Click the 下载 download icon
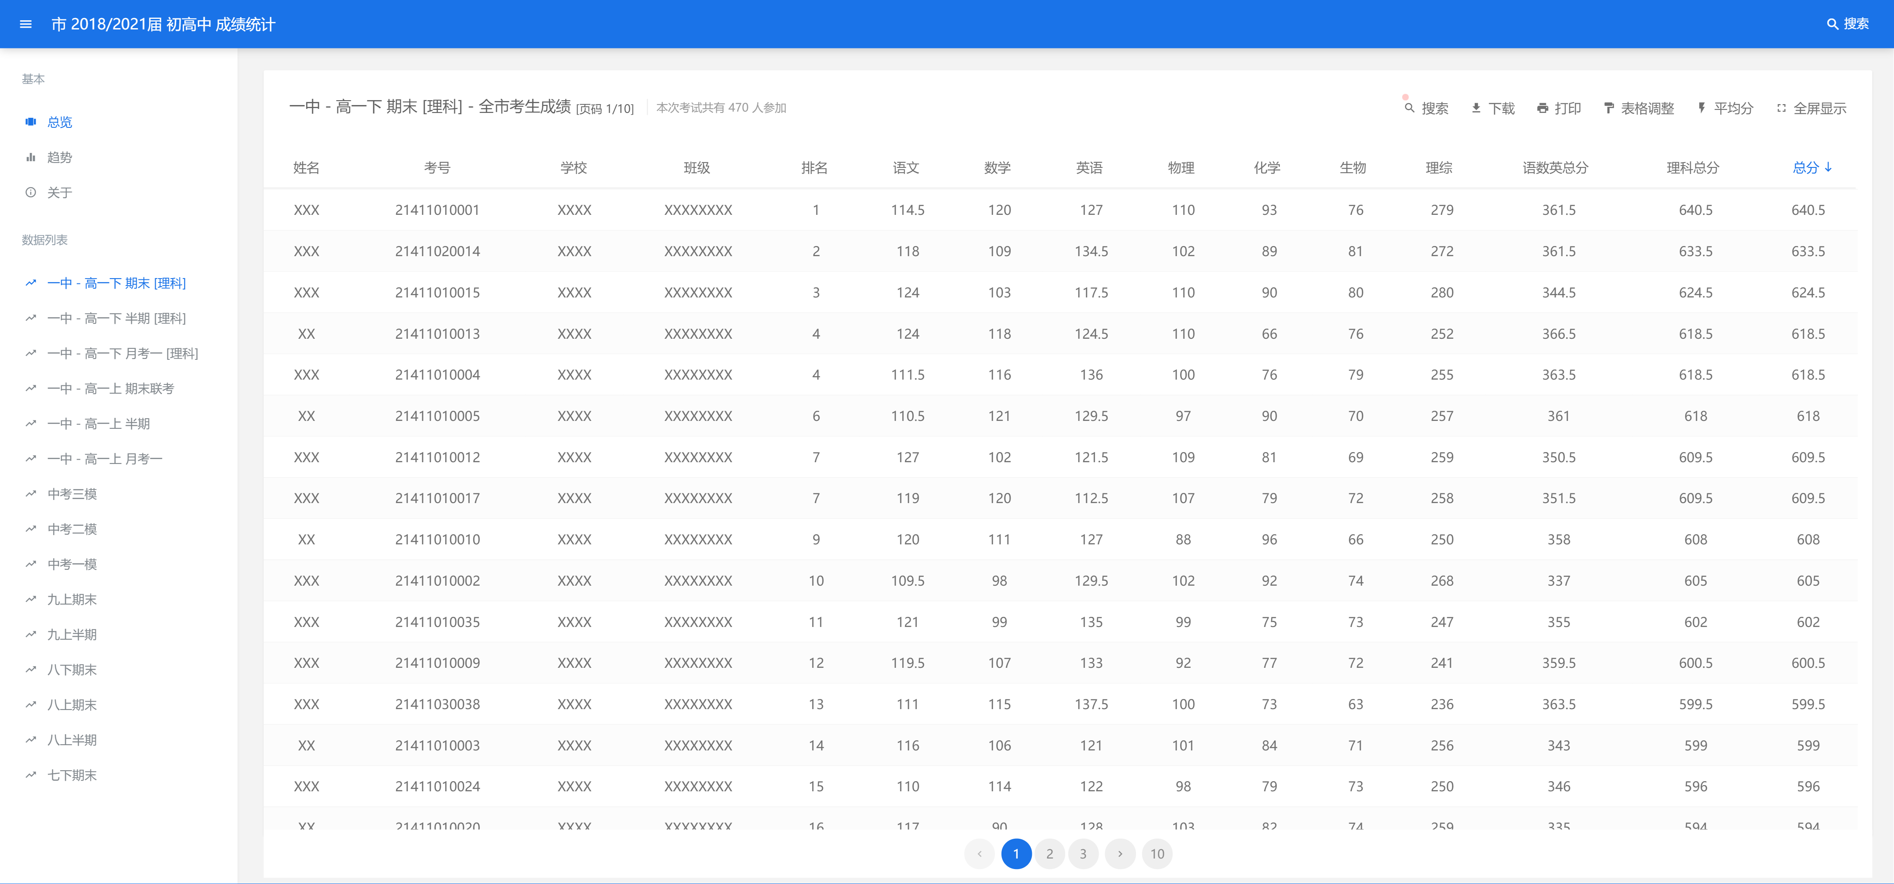Screen dimensions: 1894x884 (x=1491, y=108)
